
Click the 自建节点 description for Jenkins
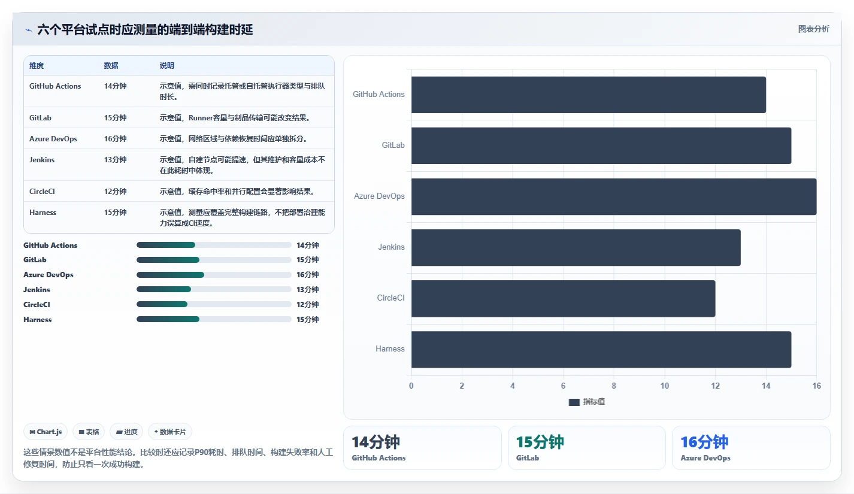(x=243, y=165)
